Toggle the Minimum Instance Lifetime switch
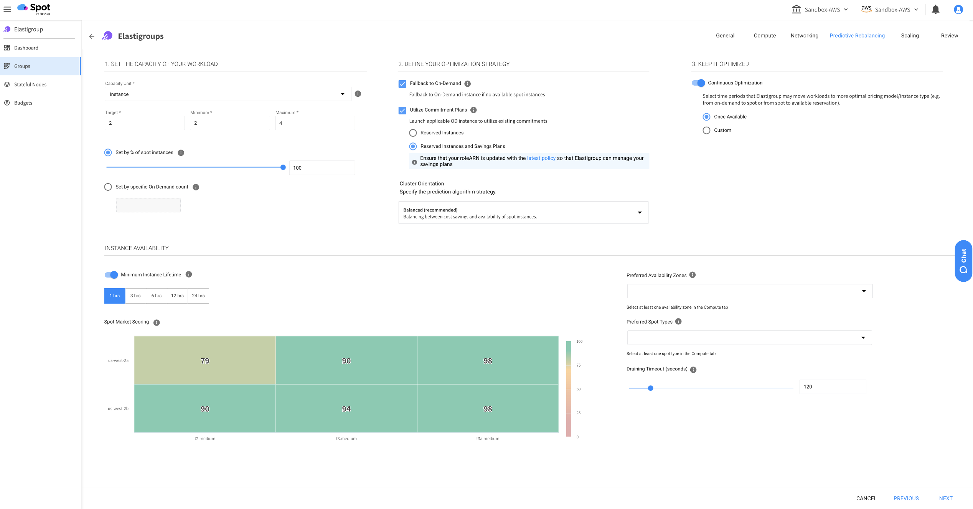The height and width of the screenshot is (509, 973). [x=110, y=274]
